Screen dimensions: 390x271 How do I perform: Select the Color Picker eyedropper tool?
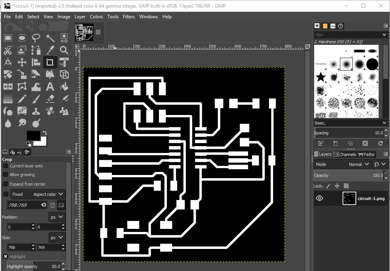tap(50, 50)
